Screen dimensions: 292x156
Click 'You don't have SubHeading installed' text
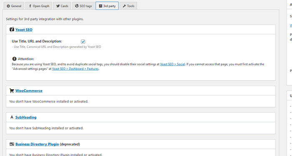(46, 128)
